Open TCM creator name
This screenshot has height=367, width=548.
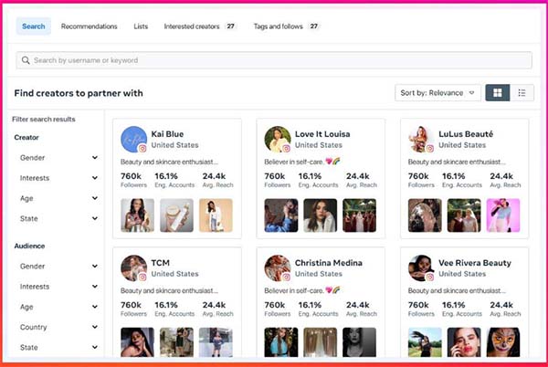(x=160, y=263)
